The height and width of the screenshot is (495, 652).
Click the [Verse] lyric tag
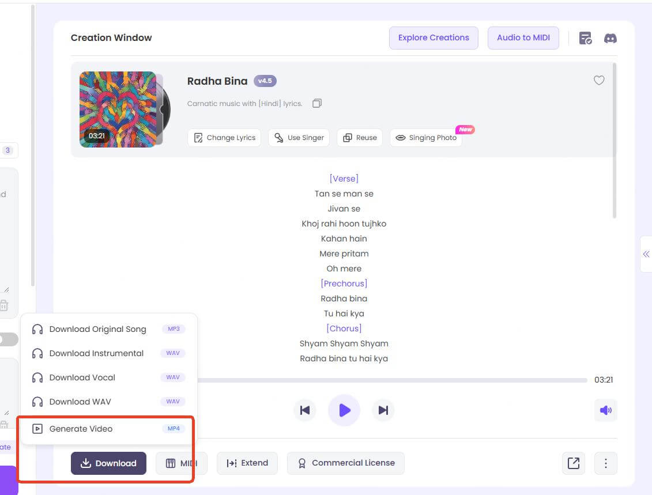point(344,178)
